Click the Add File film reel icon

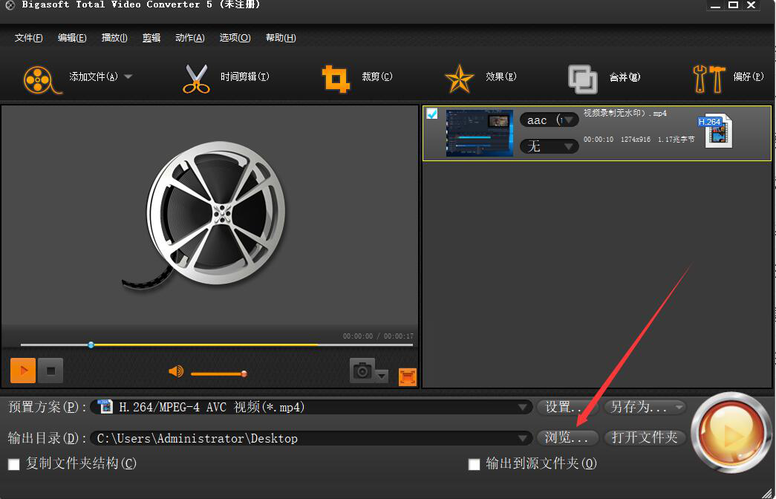(x=42, y=79)
